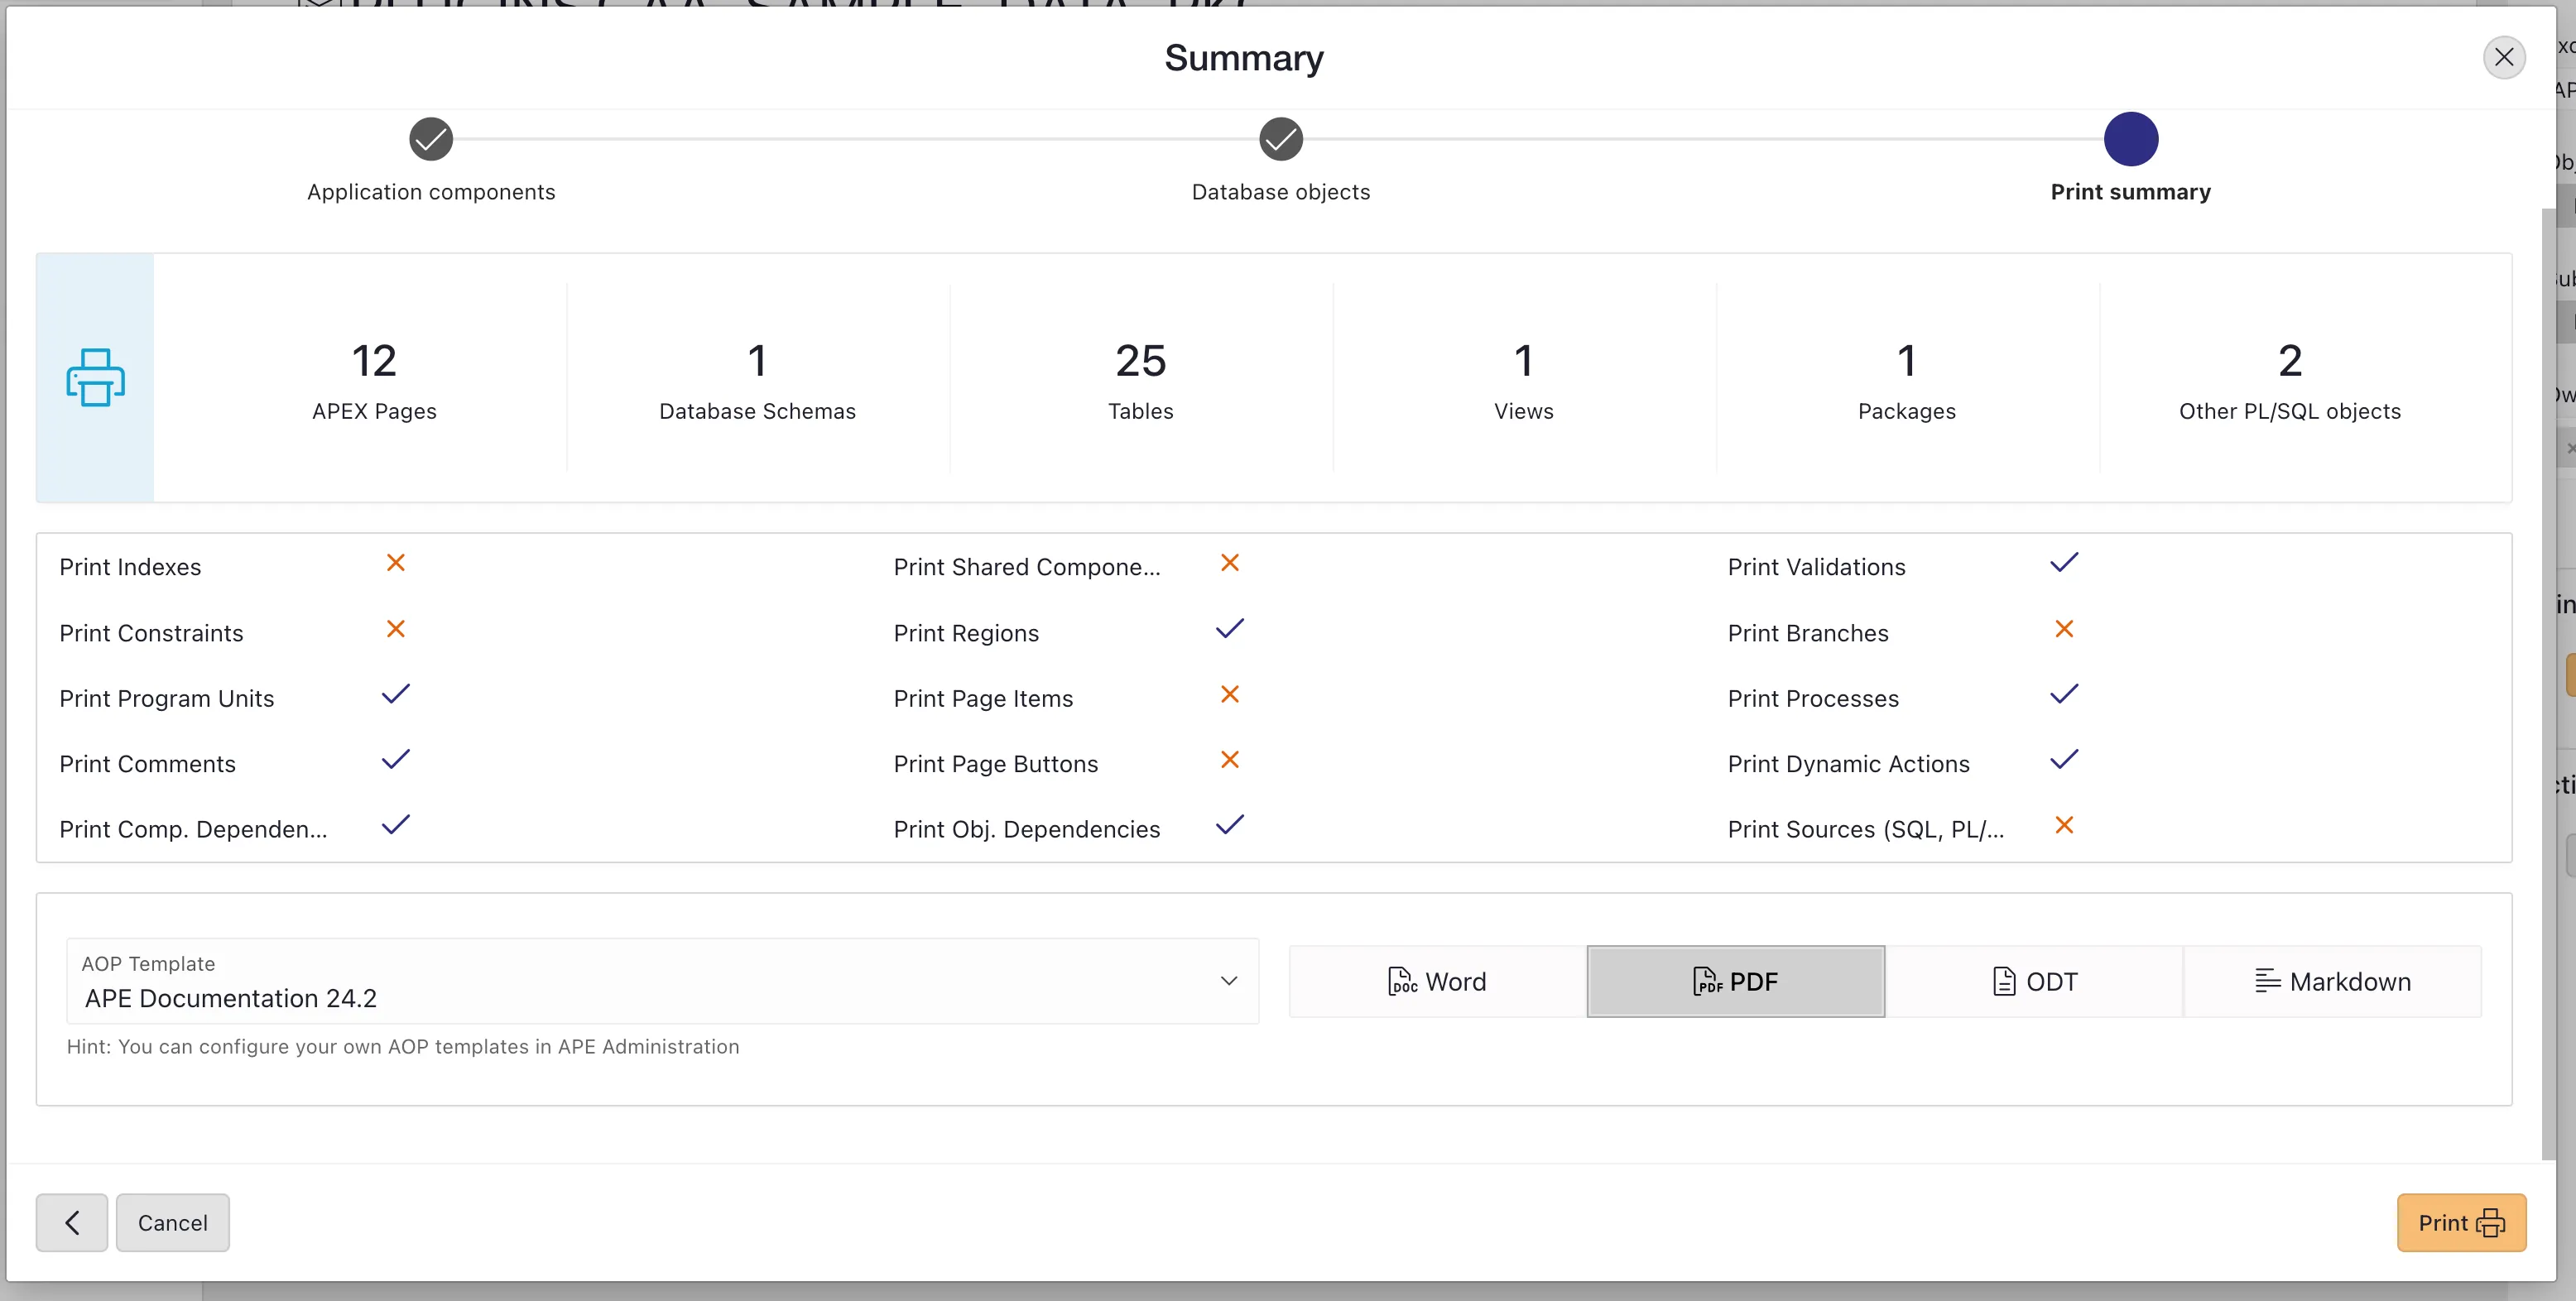Toggle off Print Comments

[394, 759]
